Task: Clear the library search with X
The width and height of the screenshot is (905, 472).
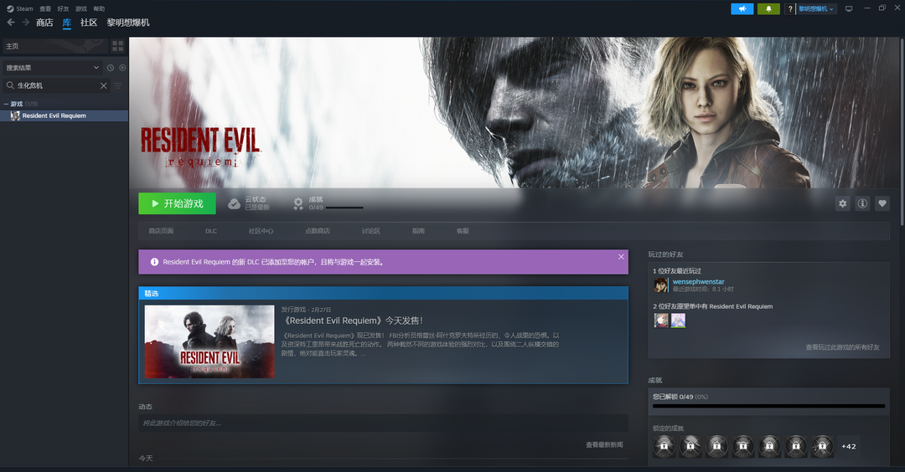Action: coord(103,85)
